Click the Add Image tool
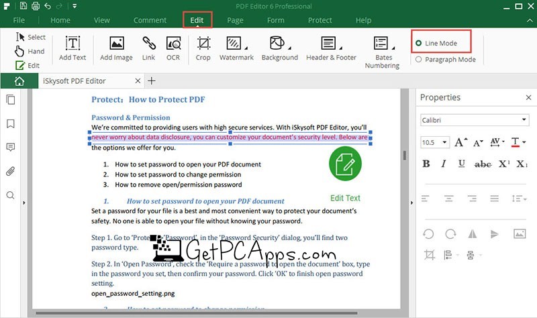537x318 pixels. click(x=116, y=48)
